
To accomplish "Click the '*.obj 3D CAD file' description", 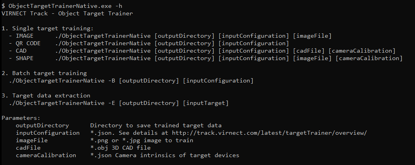I will pyautogui.click(x=120, y=148).
